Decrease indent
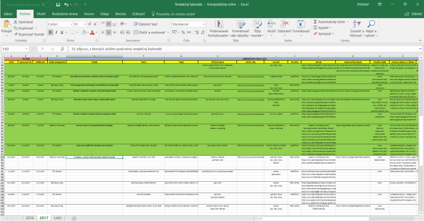 pyautogui.click(x=122, y=32)
